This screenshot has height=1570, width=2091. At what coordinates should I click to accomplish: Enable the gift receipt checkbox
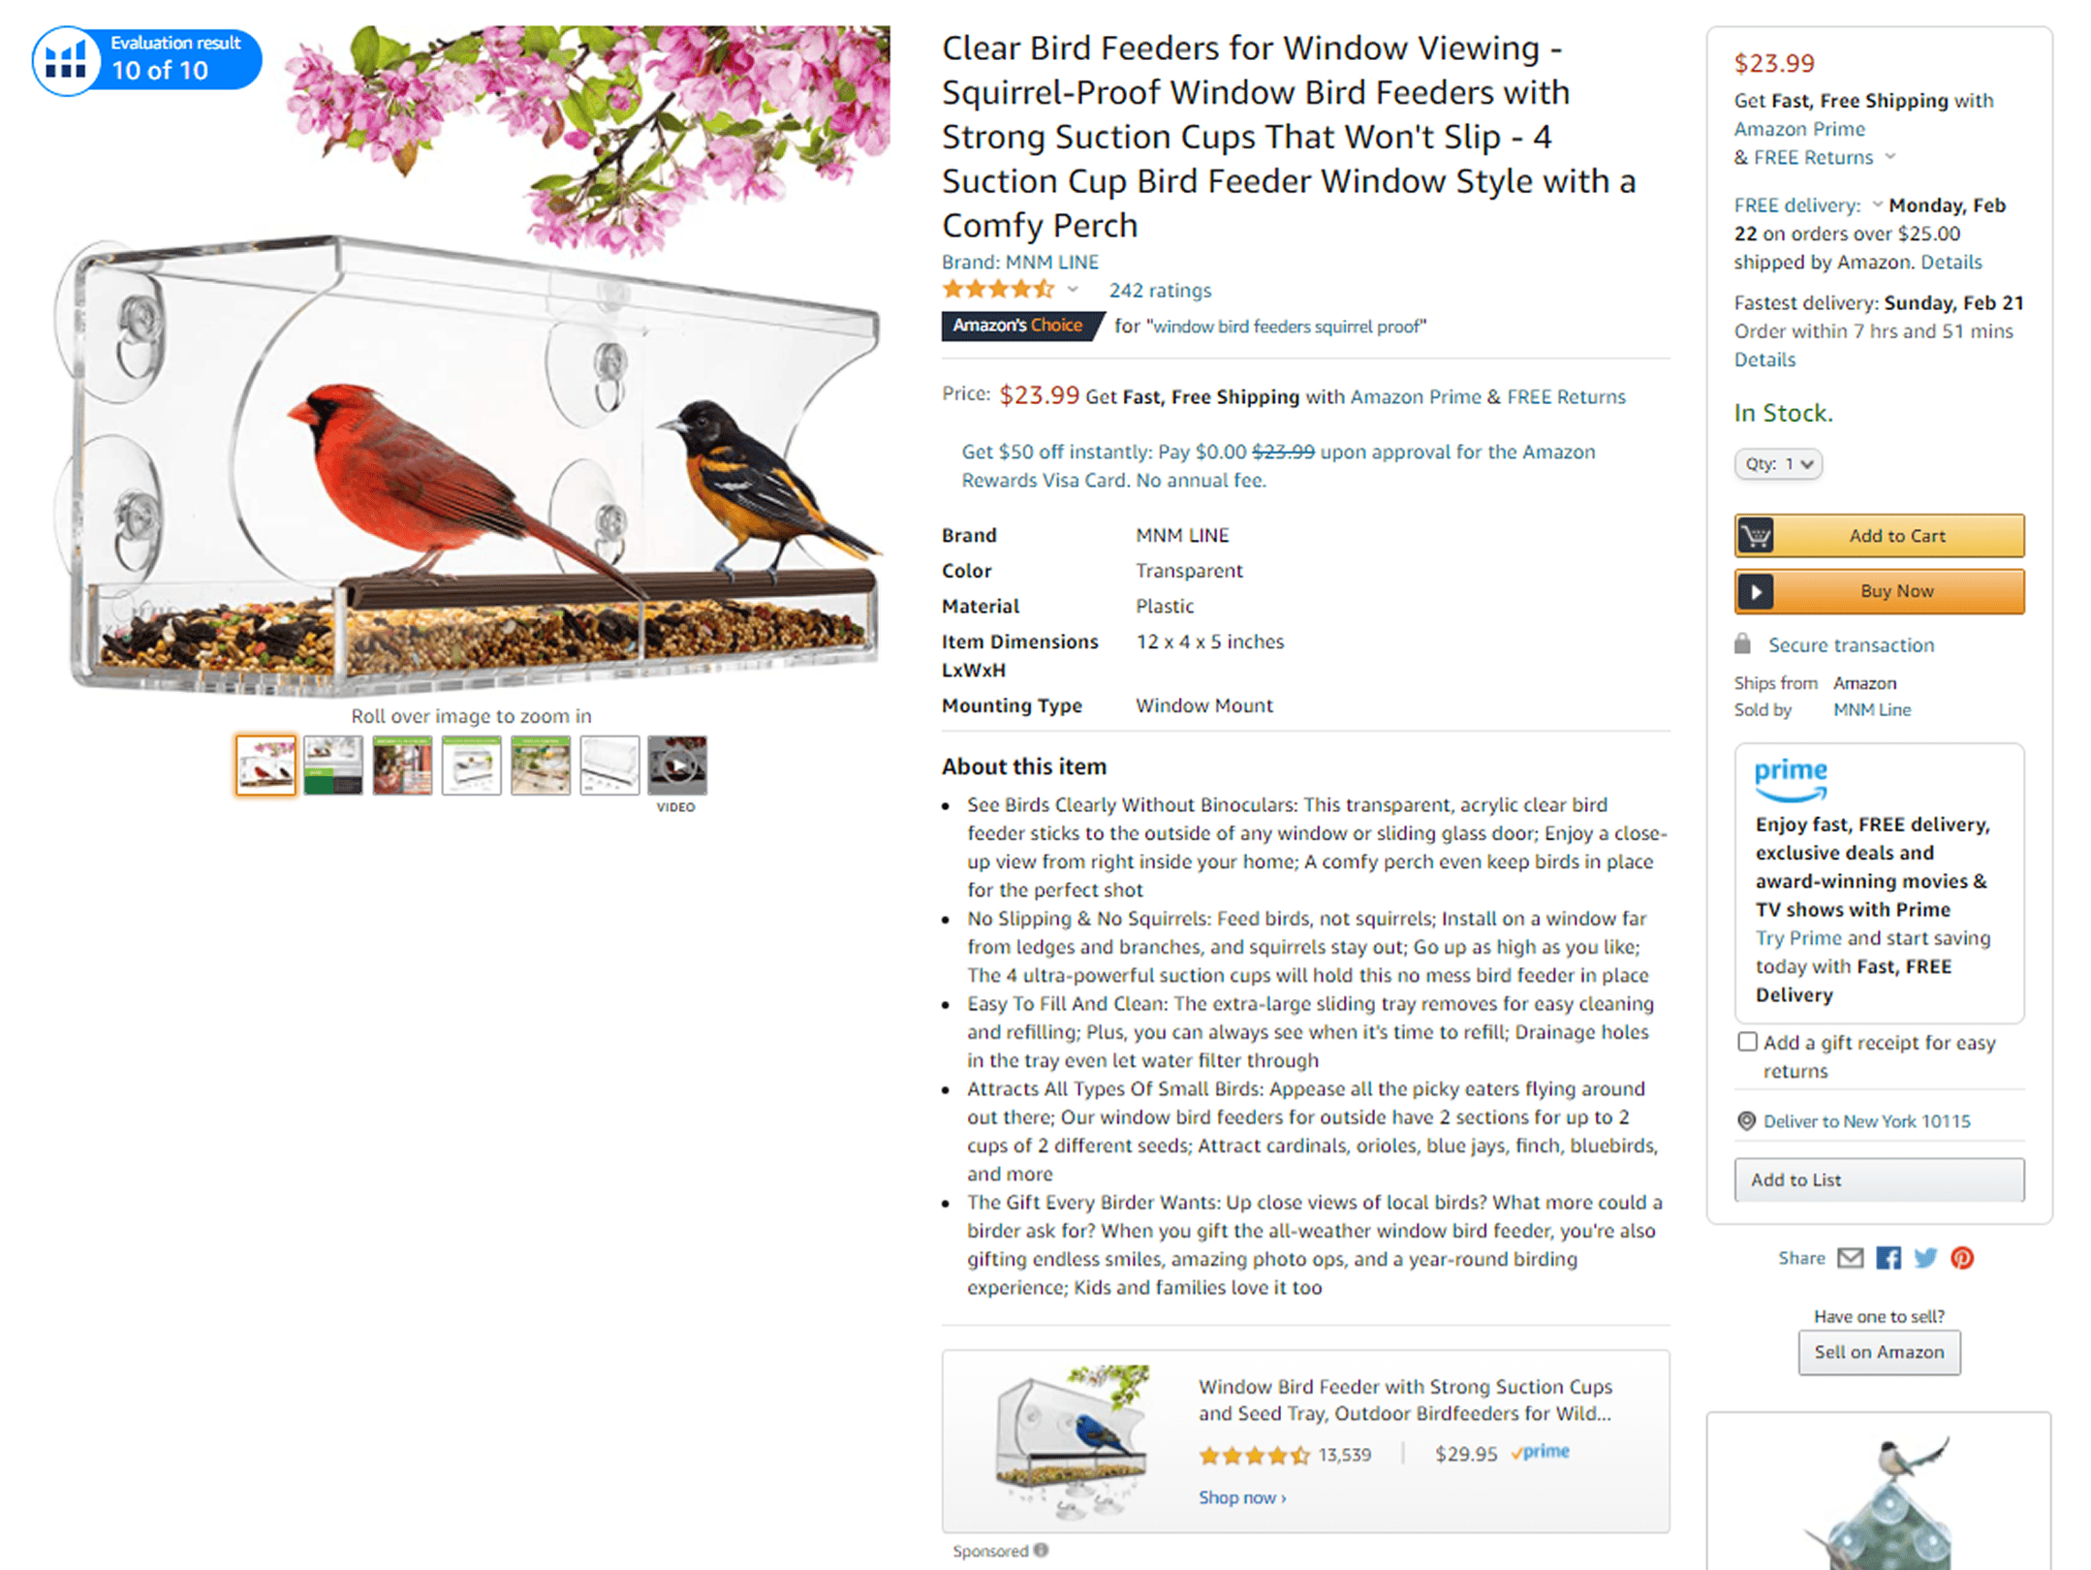click(x=1747, y=1042)
